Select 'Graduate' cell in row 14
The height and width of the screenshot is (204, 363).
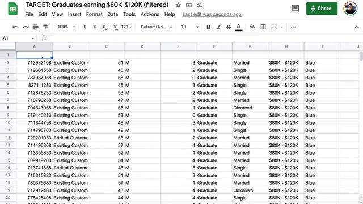tap(214, 152)
